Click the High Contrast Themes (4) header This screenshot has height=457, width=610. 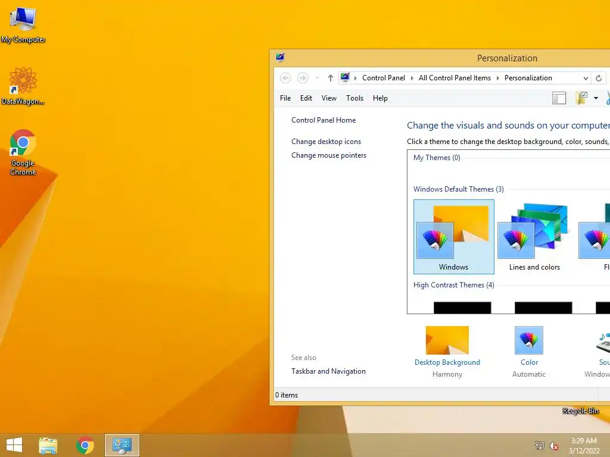453,285
